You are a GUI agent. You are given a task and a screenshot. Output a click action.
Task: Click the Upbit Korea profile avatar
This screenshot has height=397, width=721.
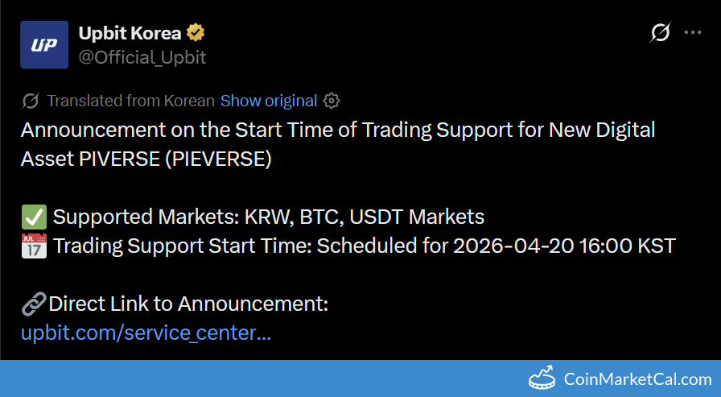(44, 45)
